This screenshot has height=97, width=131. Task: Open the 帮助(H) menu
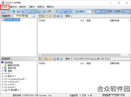click(50, 7)
